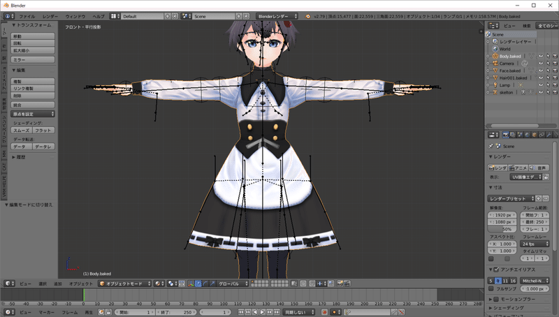This screenshot has width=559, height=317.
Task: Expand the レンダーレイヤー tree node
Action: point(488,42)
